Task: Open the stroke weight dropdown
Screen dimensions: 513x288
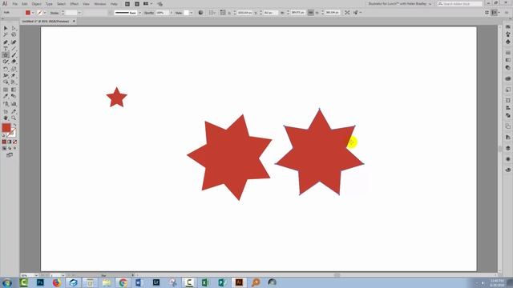Action: tap(79, 13)
